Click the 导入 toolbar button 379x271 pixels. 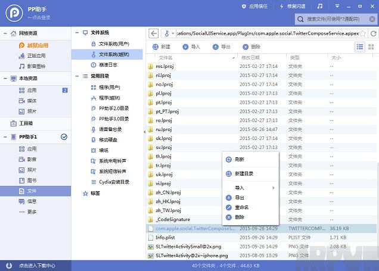point(191,47)
